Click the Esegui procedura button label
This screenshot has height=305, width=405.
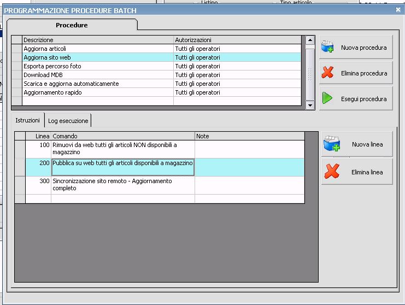[x=363, y=99]
